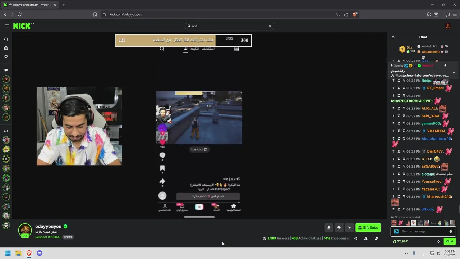
Task: Open File Explorer from taskbar
Action: [x=18, y=253]
